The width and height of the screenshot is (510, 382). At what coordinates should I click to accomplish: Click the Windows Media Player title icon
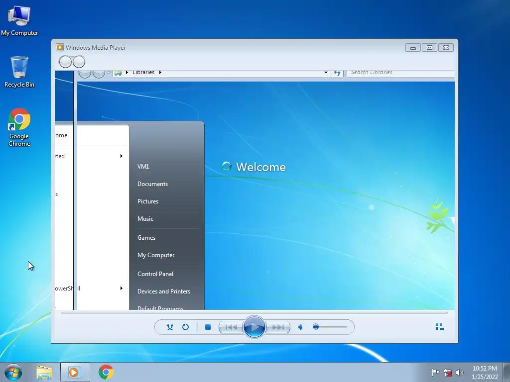pyautogui.click(x=60, y=47)
